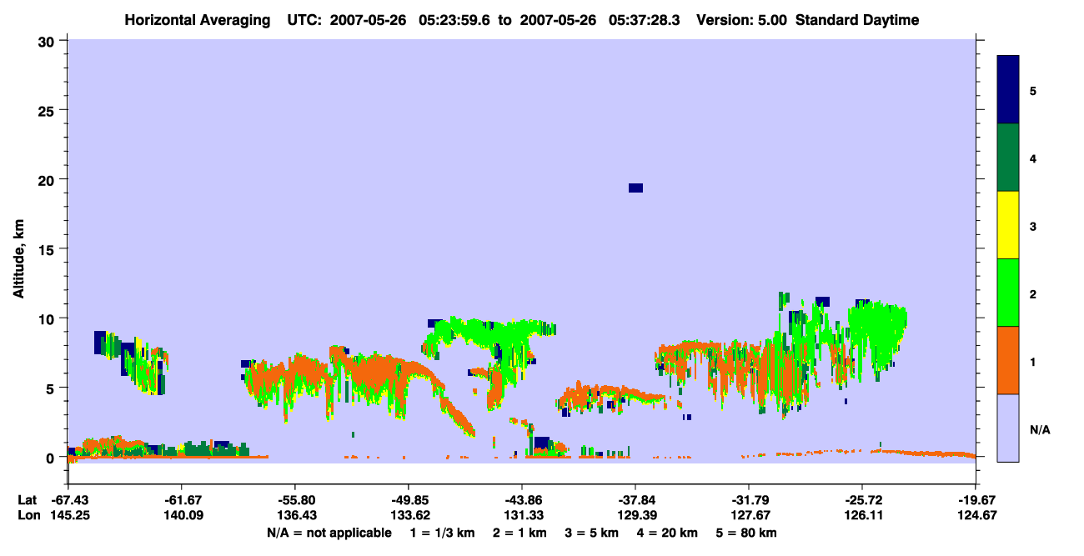This screenshot has width=1084, height=556.
Task: Click the 10 km altitude tick label
Action: pos(48,318)
